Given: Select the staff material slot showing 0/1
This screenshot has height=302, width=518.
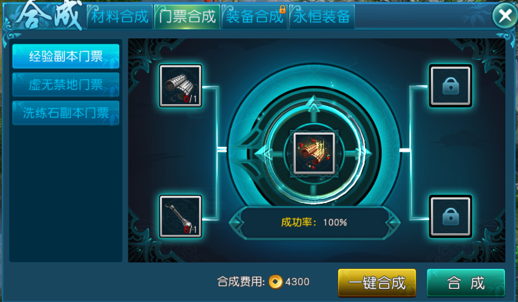Looking at the screenshot, I should click(x=180, y=216).
